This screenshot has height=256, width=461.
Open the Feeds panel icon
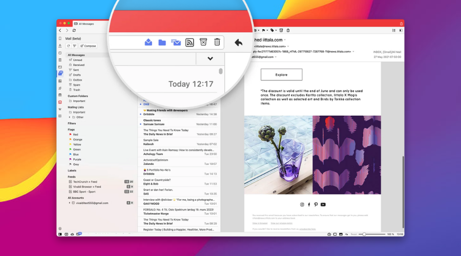point(60,81)
